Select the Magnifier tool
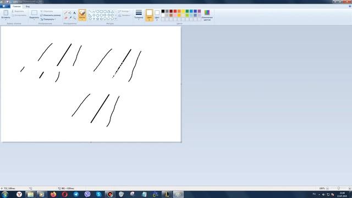The image size is (352, 198). point(74,18)
